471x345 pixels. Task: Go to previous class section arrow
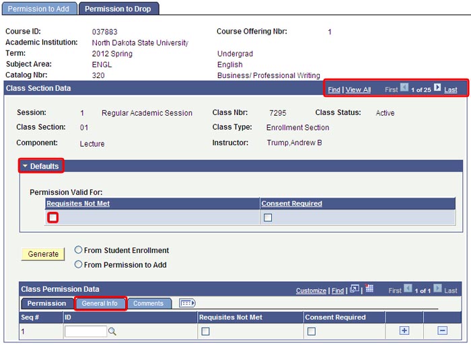404,88
